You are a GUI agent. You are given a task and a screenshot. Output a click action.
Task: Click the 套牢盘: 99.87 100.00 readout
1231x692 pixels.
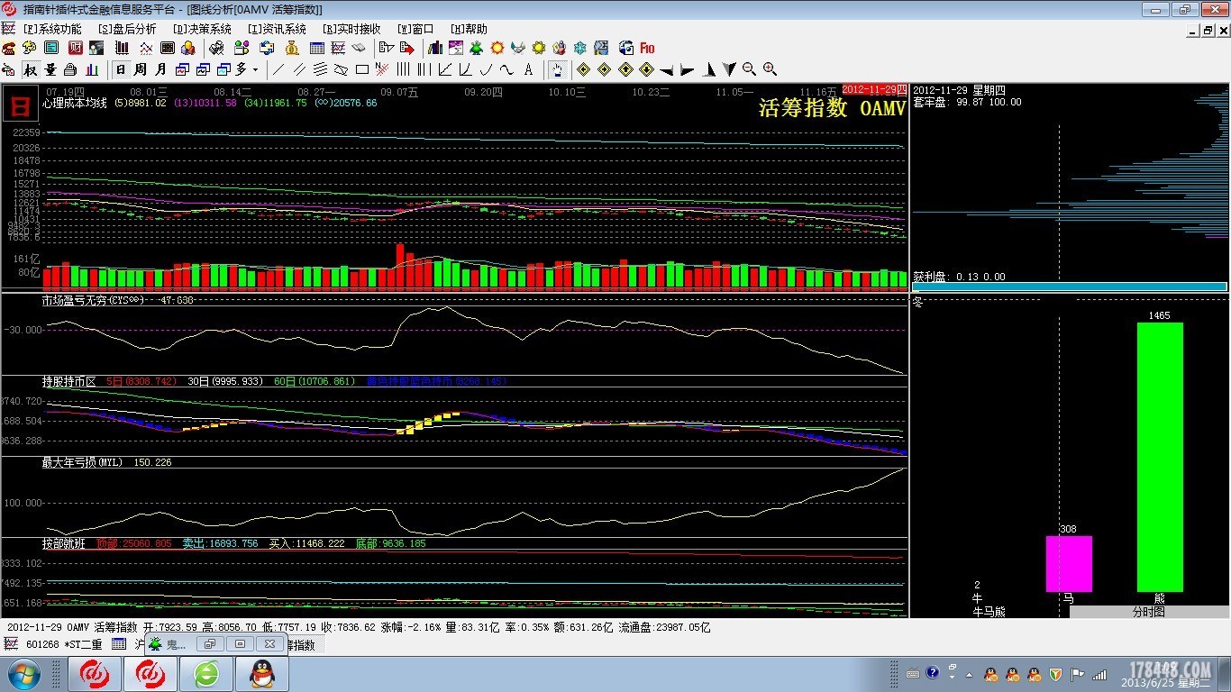pos(967,102)
